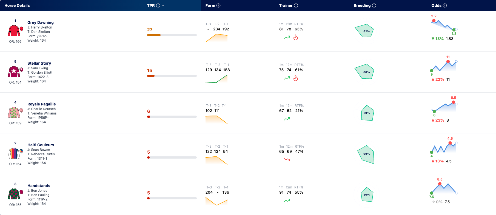Click Haiti Couleurs' form trend chart
This screenshot has width=496, height=215.
tap(216, 160)
